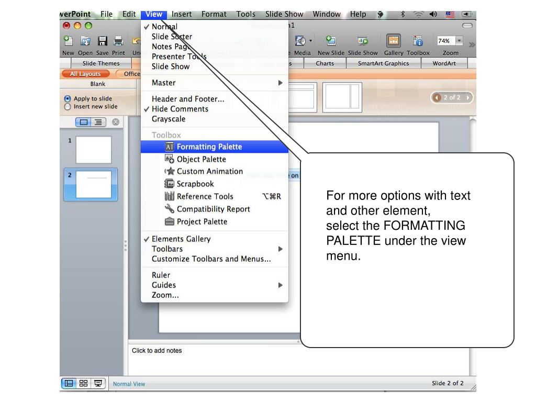Show slides thumbnail pane tab icon
Screen dimensions: 536x402
[83, 122]
